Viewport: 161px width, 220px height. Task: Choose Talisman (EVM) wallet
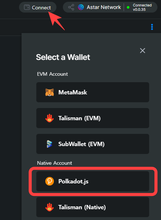93,118
